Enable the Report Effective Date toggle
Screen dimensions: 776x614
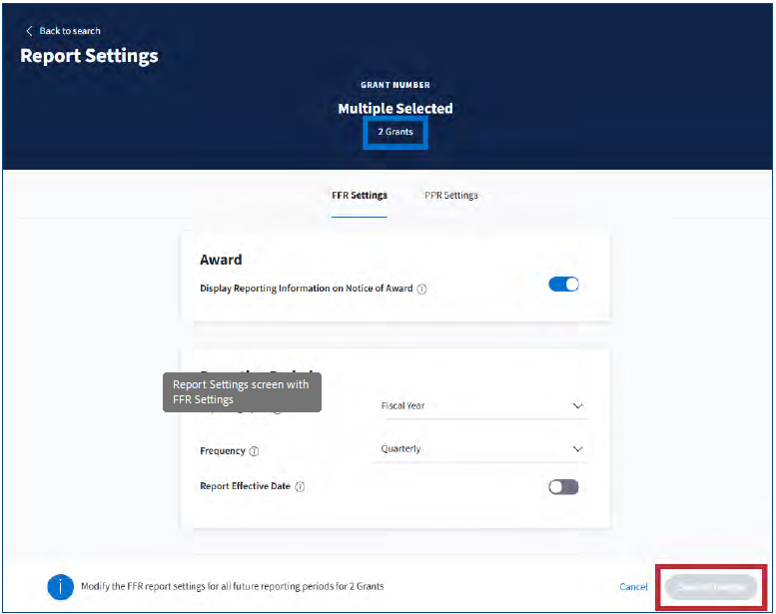[563, 487]
